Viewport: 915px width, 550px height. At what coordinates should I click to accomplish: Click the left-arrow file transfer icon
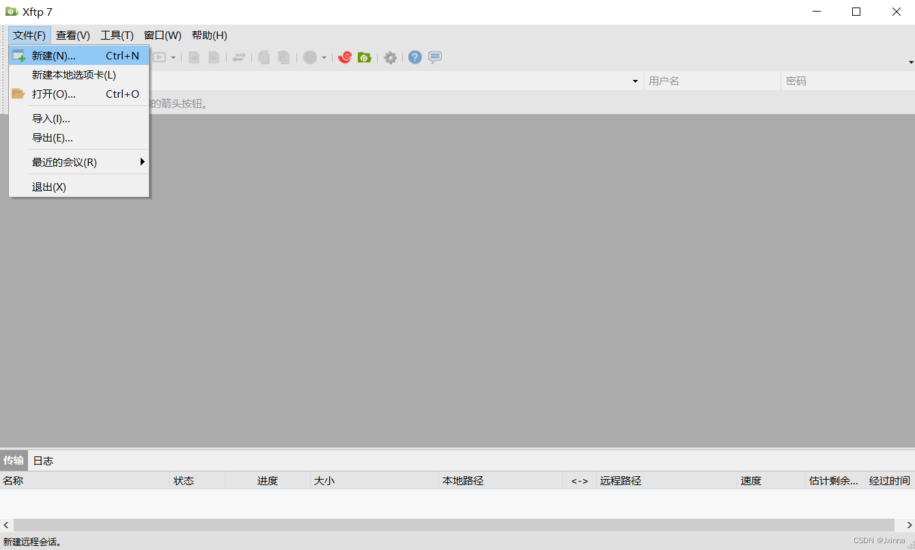(x=194, y=57)
